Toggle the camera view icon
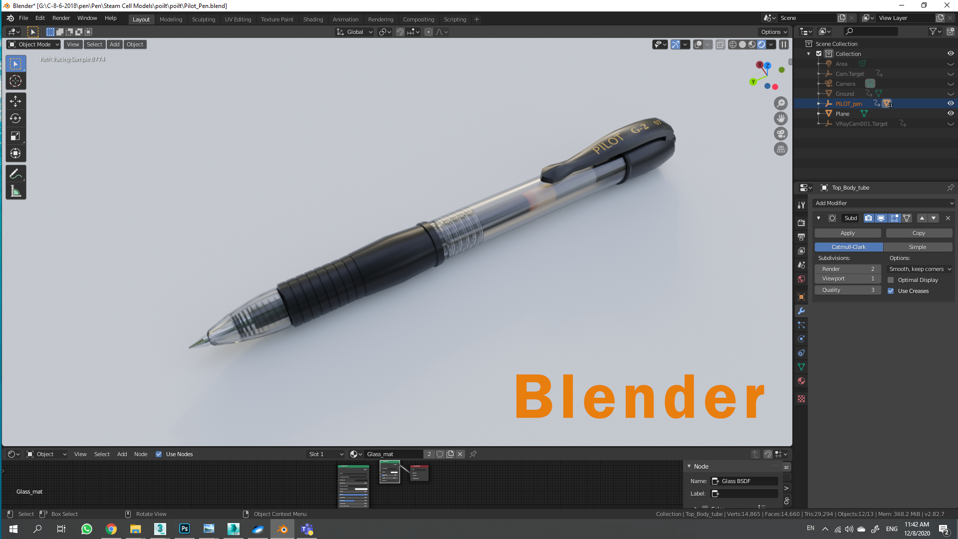Viewport: 958px width, 539px height. click(x=781, y=134)
